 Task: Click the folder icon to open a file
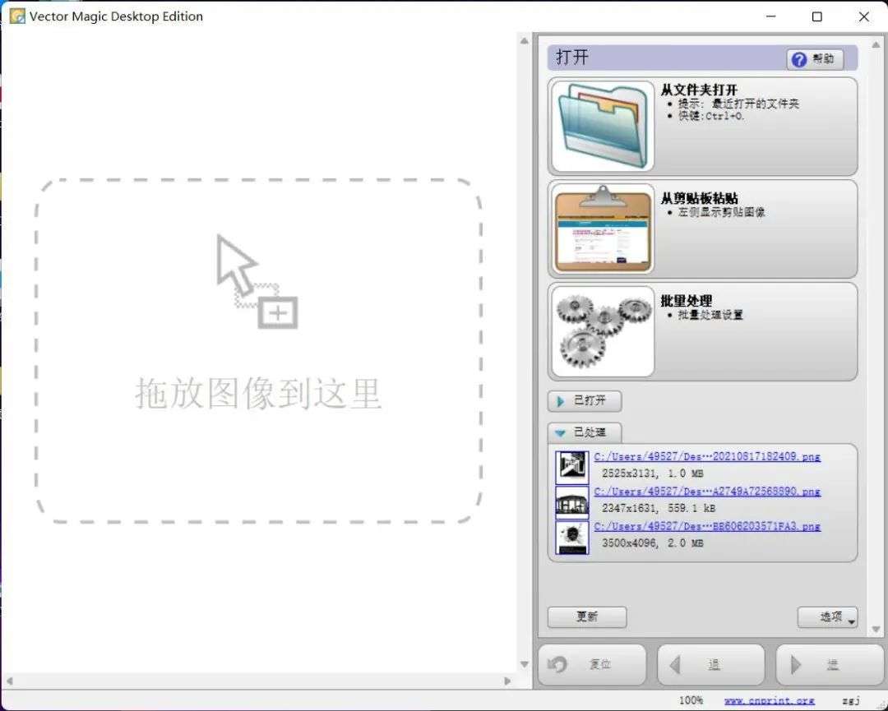[x=603, y=127]
